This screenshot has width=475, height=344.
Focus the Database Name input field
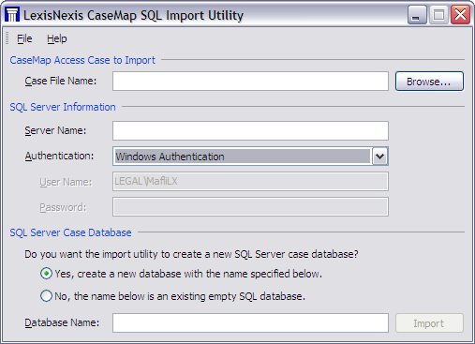pos(250,323)
